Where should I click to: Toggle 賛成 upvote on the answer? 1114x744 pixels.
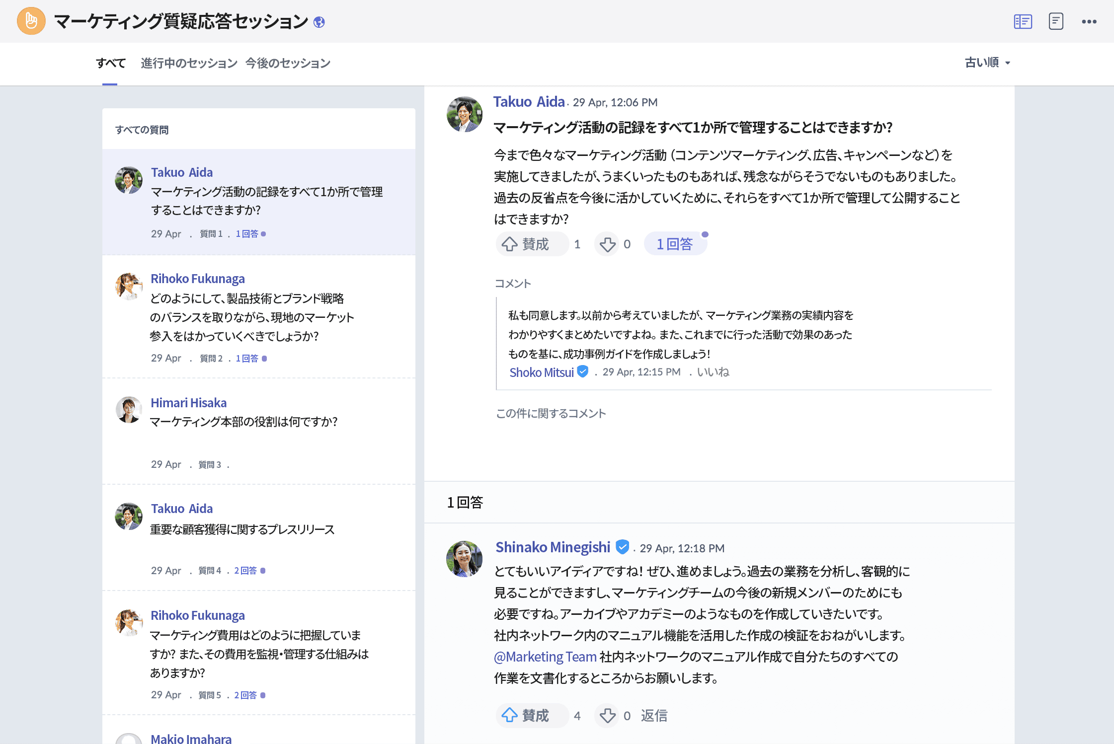click(x=532, y=716)
